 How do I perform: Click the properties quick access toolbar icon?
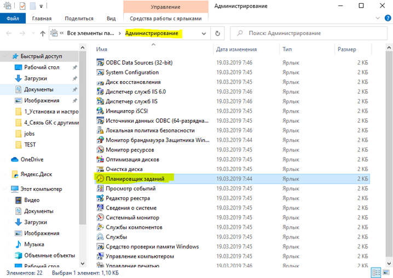pos(22,6)
